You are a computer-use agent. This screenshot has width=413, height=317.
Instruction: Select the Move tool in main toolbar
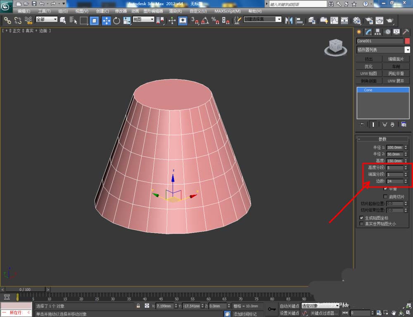pyautogui.click(x=106, y=20)
